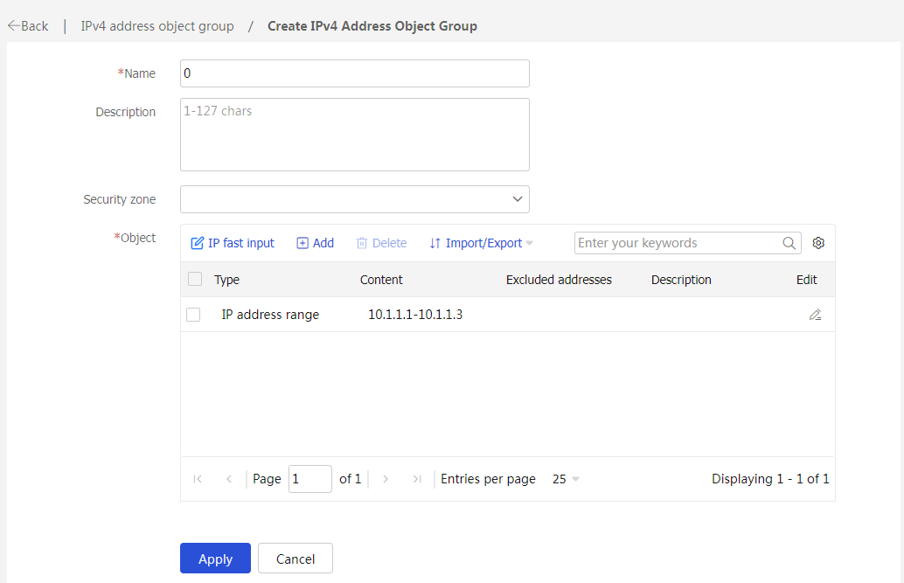Viewport: 904px width, 583px height.
Task: Click the Description column header
Action: click(681, 280)
